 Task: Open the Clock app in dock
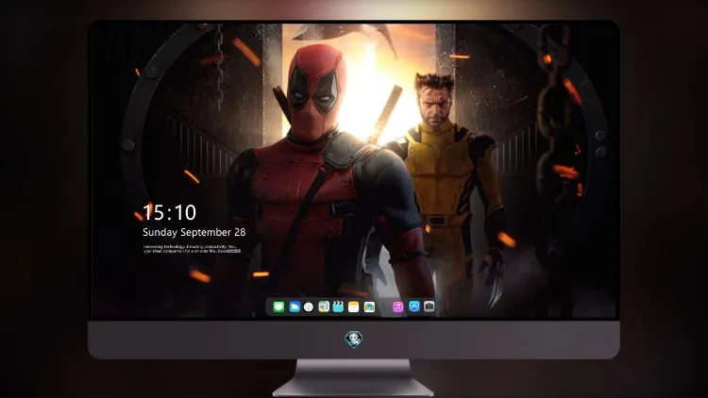coord(309,307)
